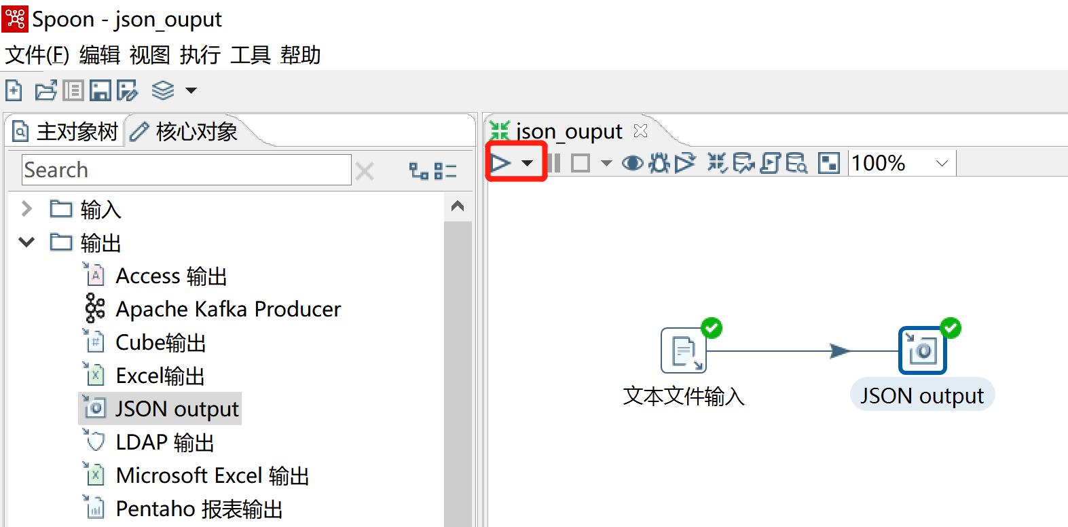Click the explore repository toolbar icon
Image resolution: width=1068 pixels, height=527 pixels.
(73, 90)
